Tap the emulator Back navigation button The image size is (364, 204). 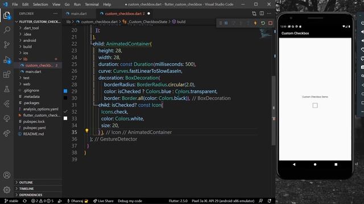[294, 164]
